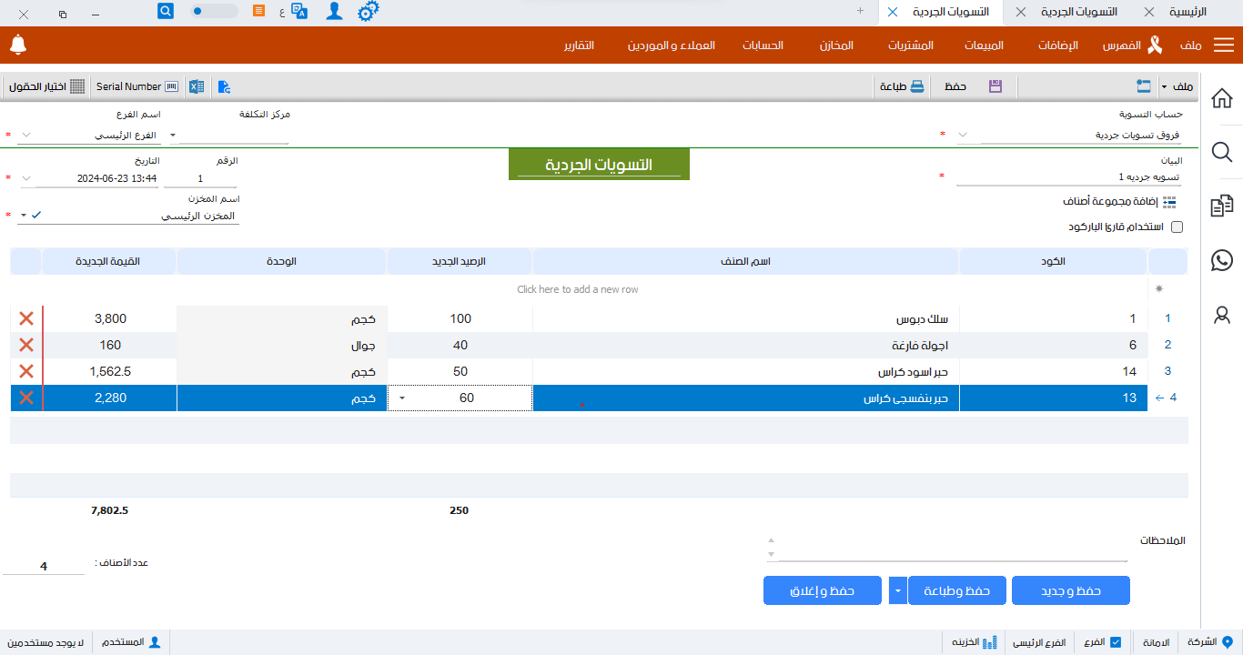Screen dimensions: 1243x655
Task: Delete row 2 اجولة فارغة with the X
Action: pyautogui.click(x=25, y=345)
